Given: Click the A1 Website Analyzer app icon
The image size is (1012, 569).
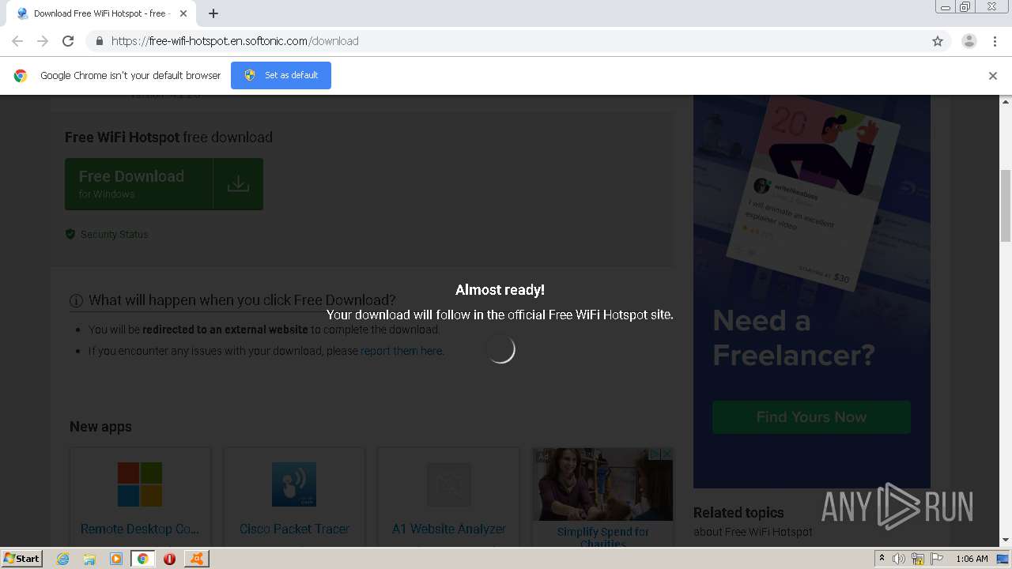Looking at the screenshot, I should 448,484.
